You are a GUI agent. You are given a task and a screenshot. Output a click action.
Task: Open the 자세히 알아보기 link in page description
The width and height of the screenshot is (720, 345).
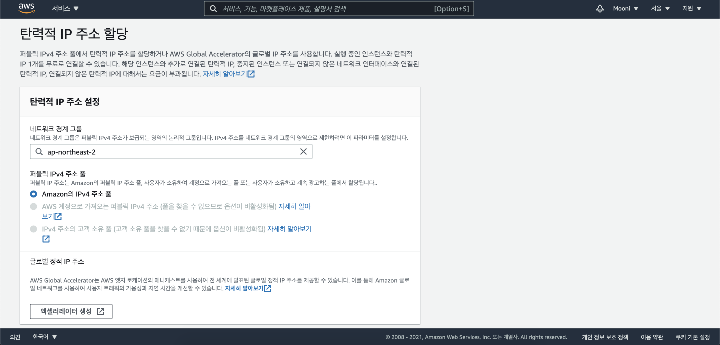click(228, 74)
